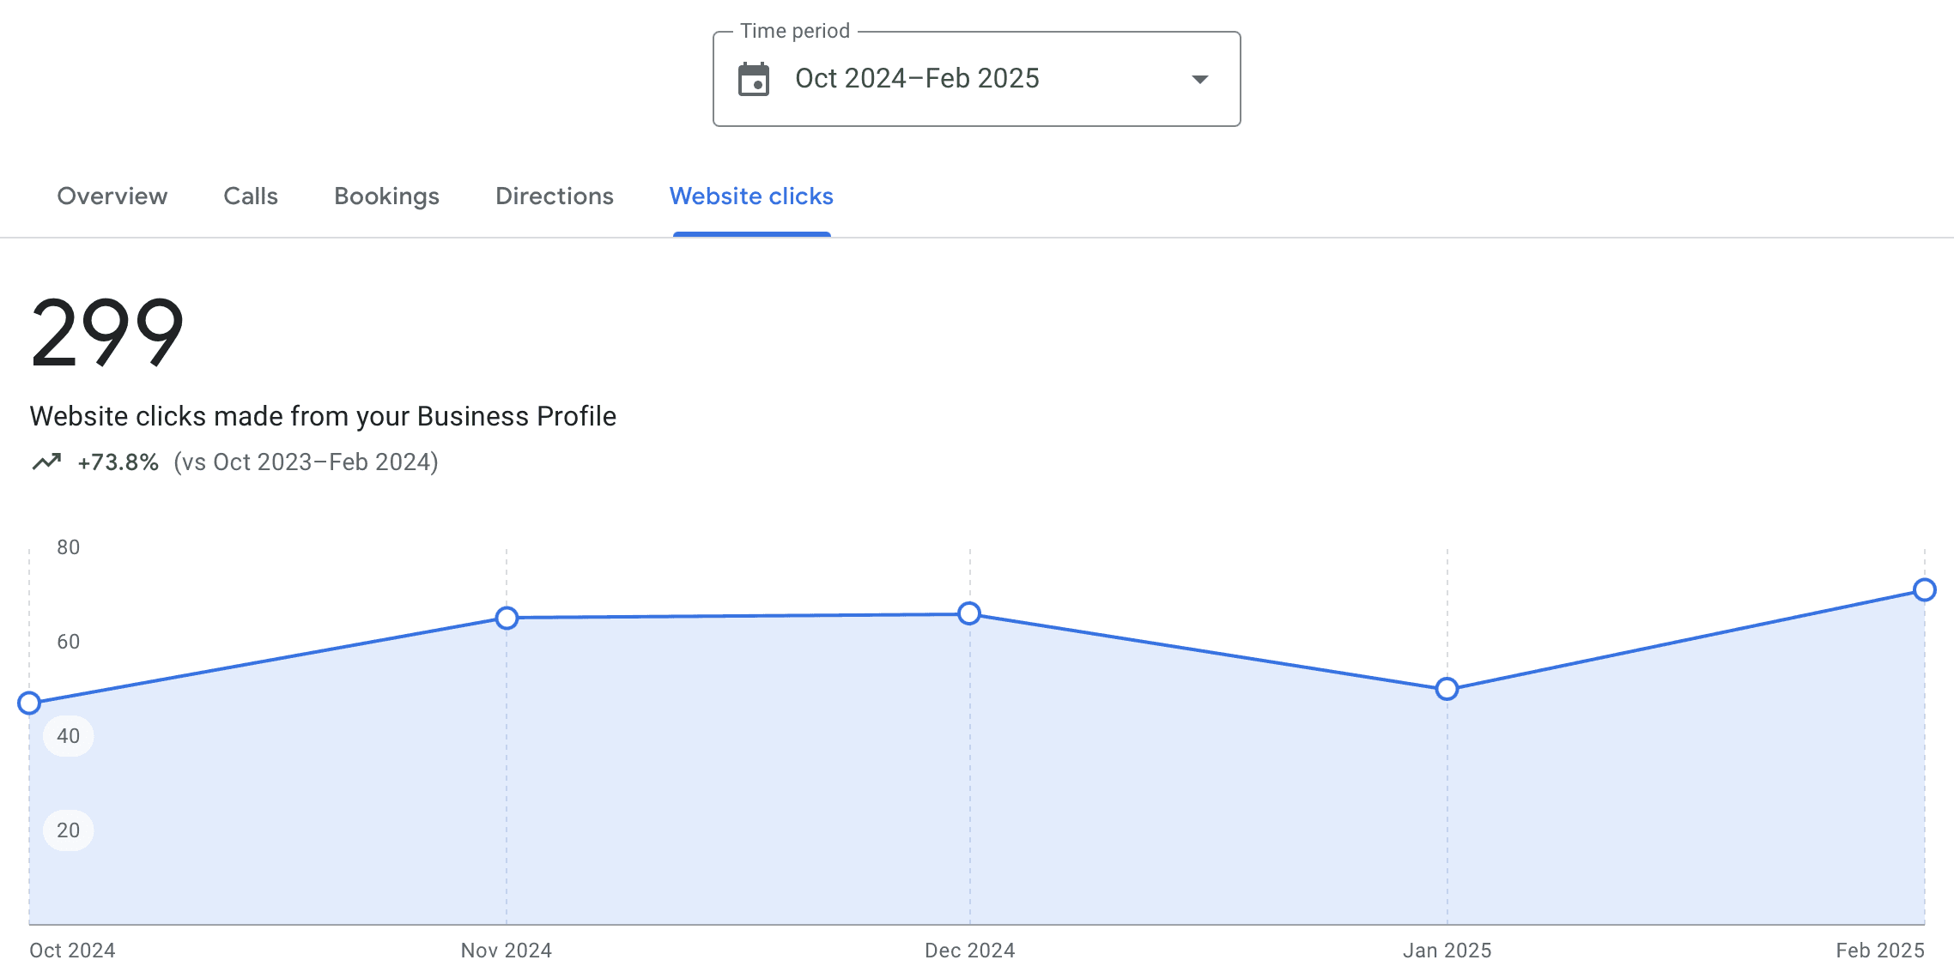Click the Oct 2024 data point on chart

[x=29, y=703]
